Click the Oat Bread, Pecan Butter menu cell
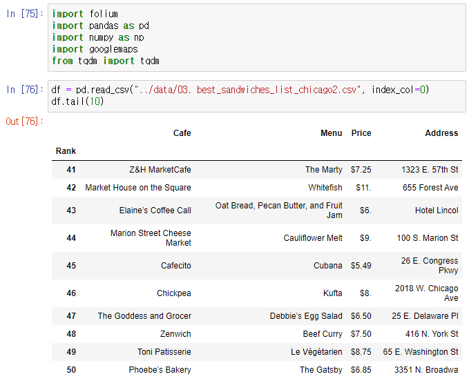 [279, 211]
